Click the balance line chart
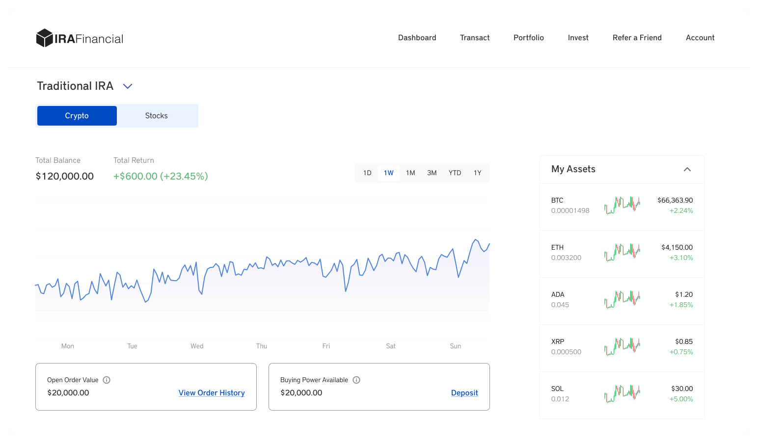The width and height of the screenshot is (758, 443). click(262, 270)
